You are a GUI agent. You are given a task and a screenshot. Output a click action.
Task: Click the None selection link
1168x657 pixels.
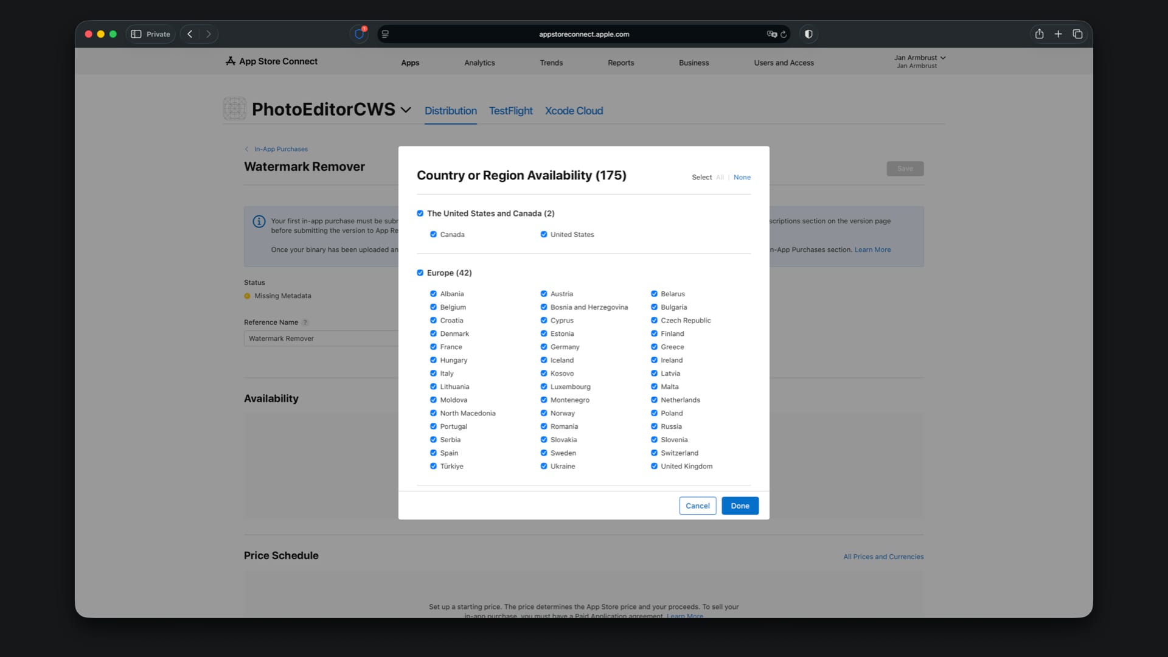(x=742, y=178)
